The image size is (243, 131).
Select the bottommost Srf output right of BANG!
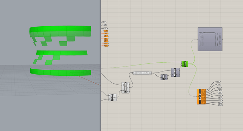[220, 105]
